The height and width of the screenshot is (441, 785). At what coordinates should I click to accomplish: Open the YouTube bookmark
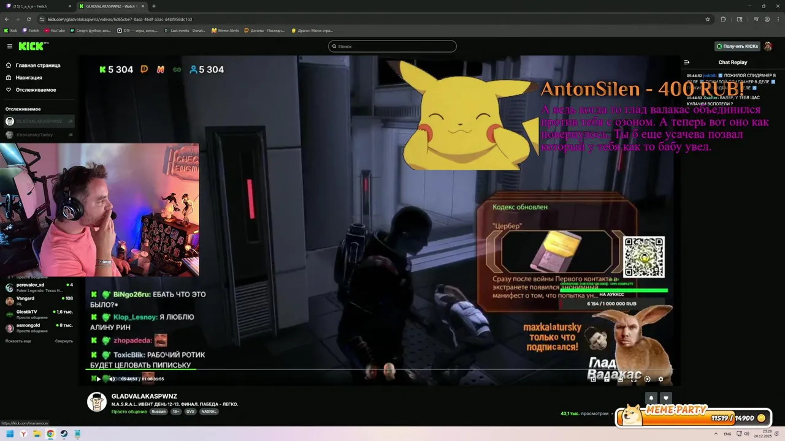[x=54, y=30]
